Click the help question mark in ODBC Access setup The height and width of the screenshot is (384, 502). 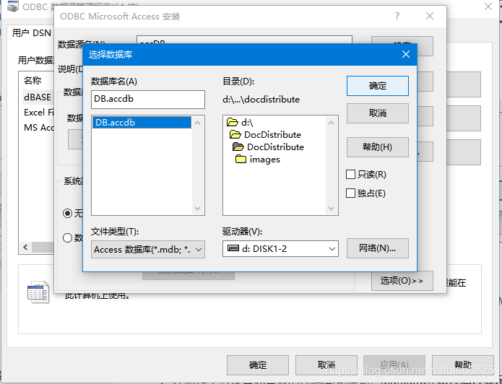[397, 16]
